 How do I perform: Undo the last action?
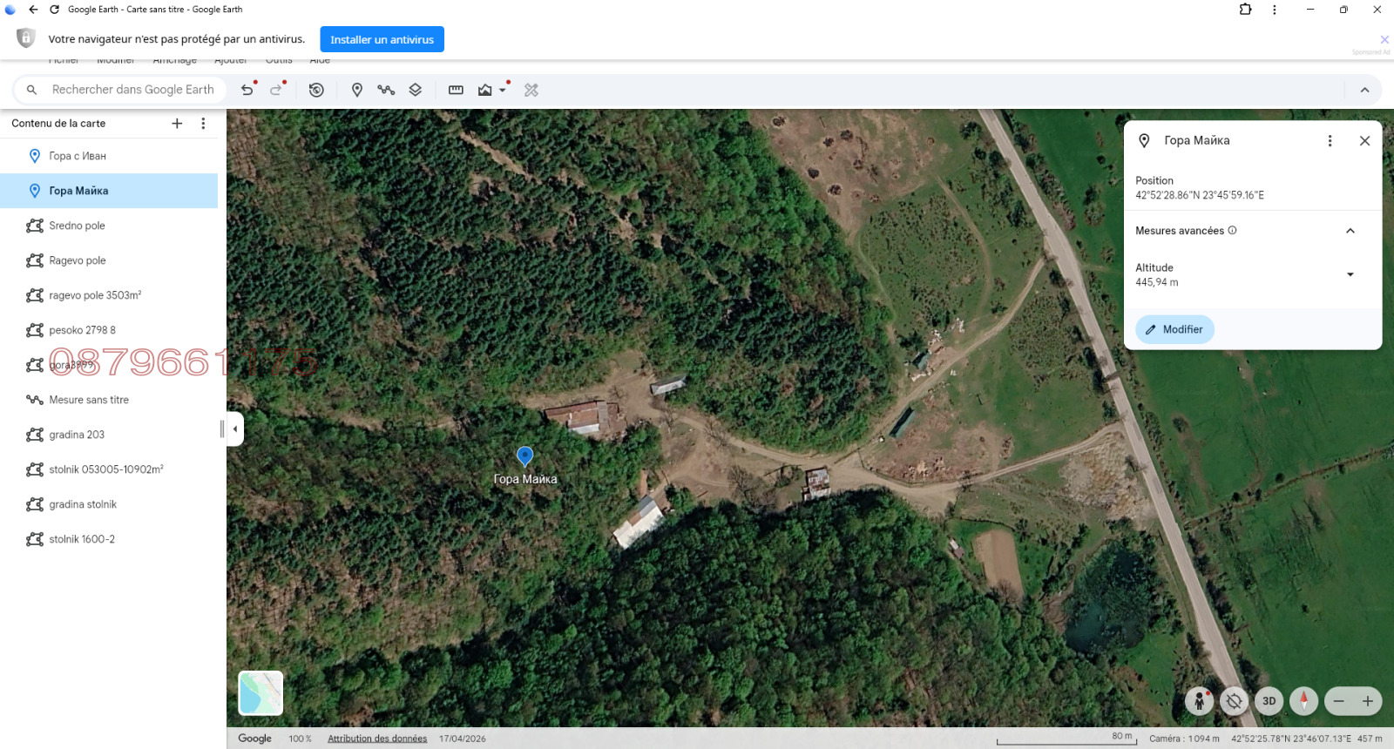[247, 90]
